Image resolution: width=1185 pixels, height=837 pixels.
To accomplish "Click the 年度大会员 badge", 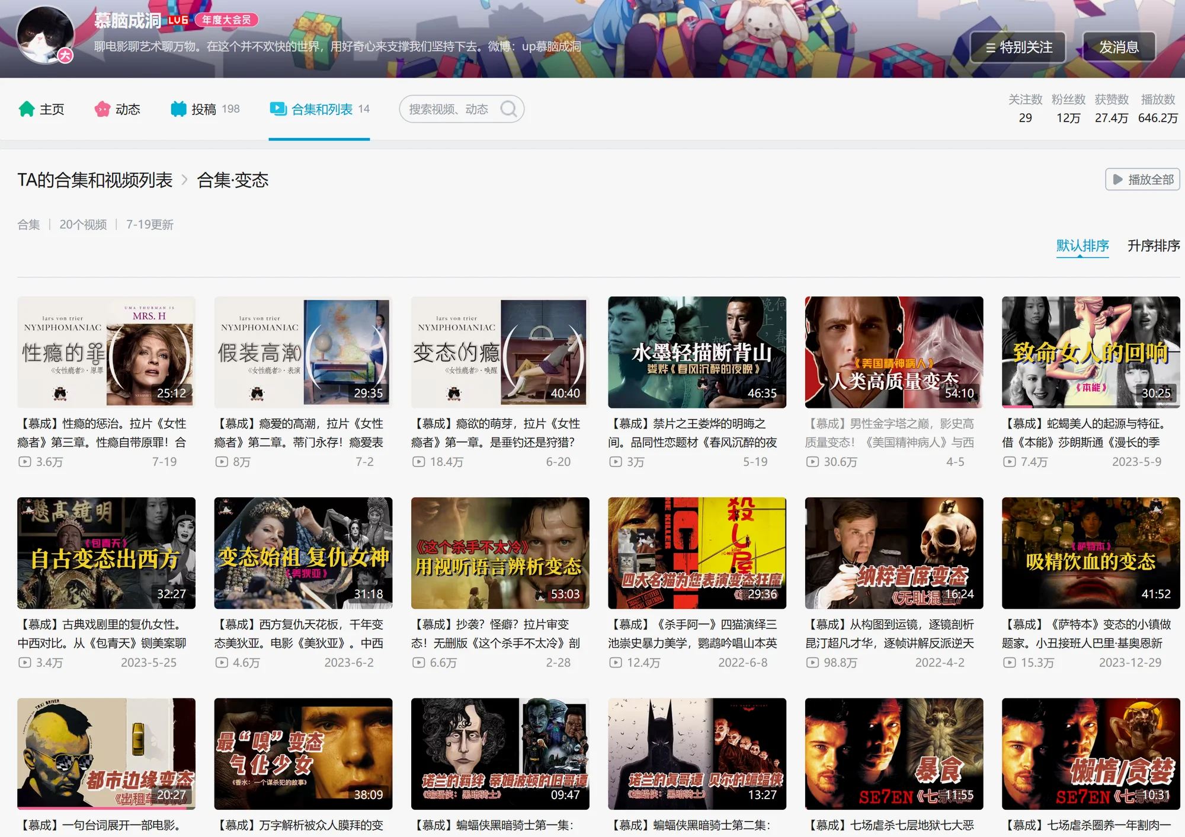I will click(226, 20).
